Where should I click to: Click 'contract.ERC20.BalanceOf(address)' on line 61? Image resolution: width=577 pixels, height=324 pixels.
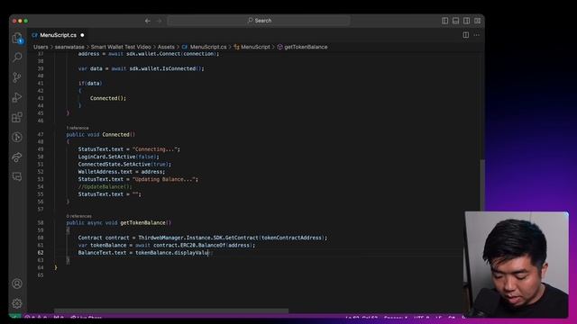tap(202, 245)
